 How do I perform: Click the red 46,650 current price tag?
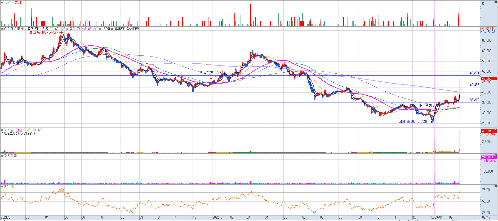tap(488, 78)
